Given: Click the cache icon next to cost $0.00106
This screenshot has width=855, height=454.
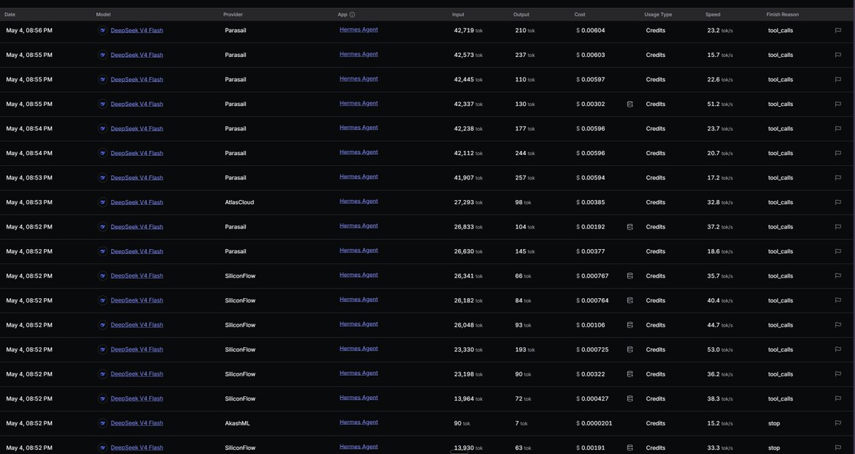Looking at the screenshot, I should (630, 325).
